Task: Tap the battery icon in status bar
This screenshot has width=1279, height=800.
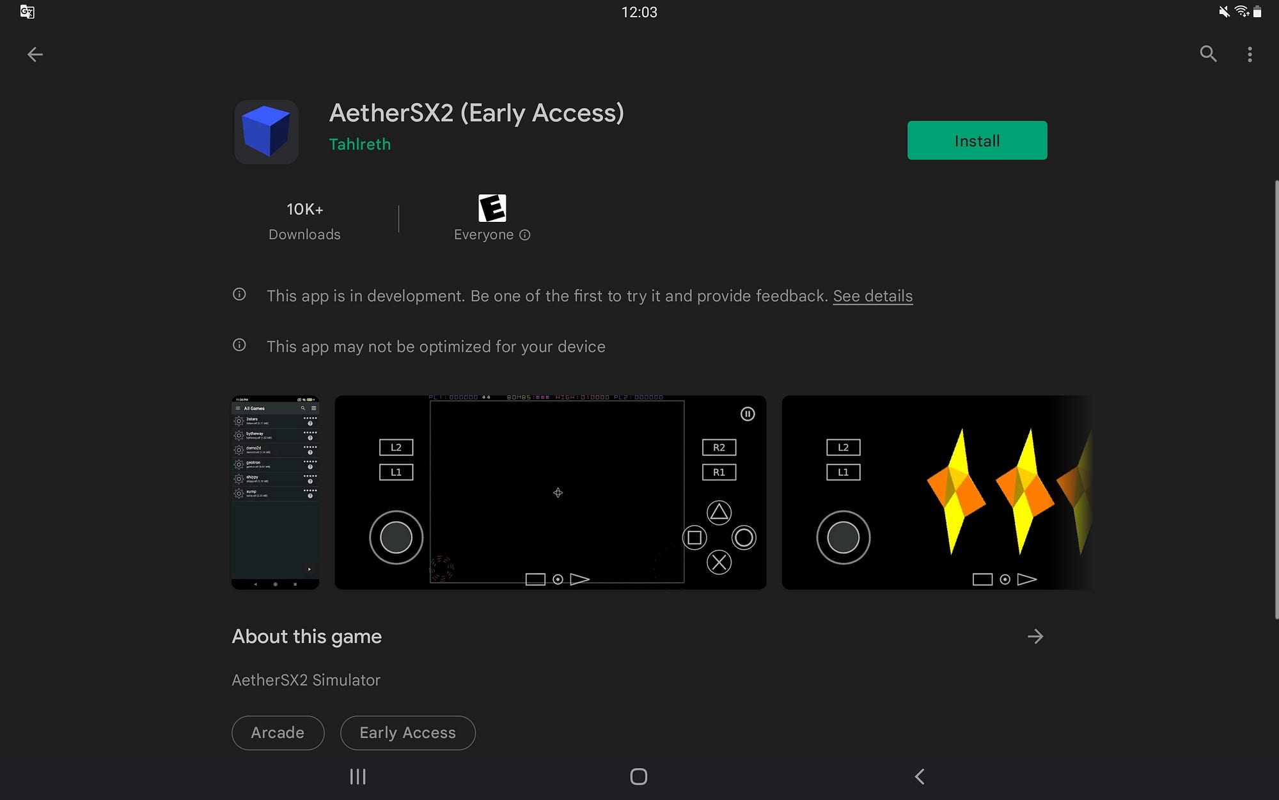Action: 1256,12
